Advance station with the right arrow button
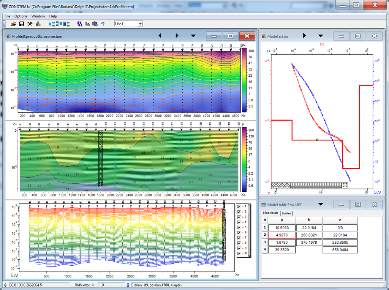The width and height of the screenshot is (389, 290). pyautogui.click(x=177, y=35)
